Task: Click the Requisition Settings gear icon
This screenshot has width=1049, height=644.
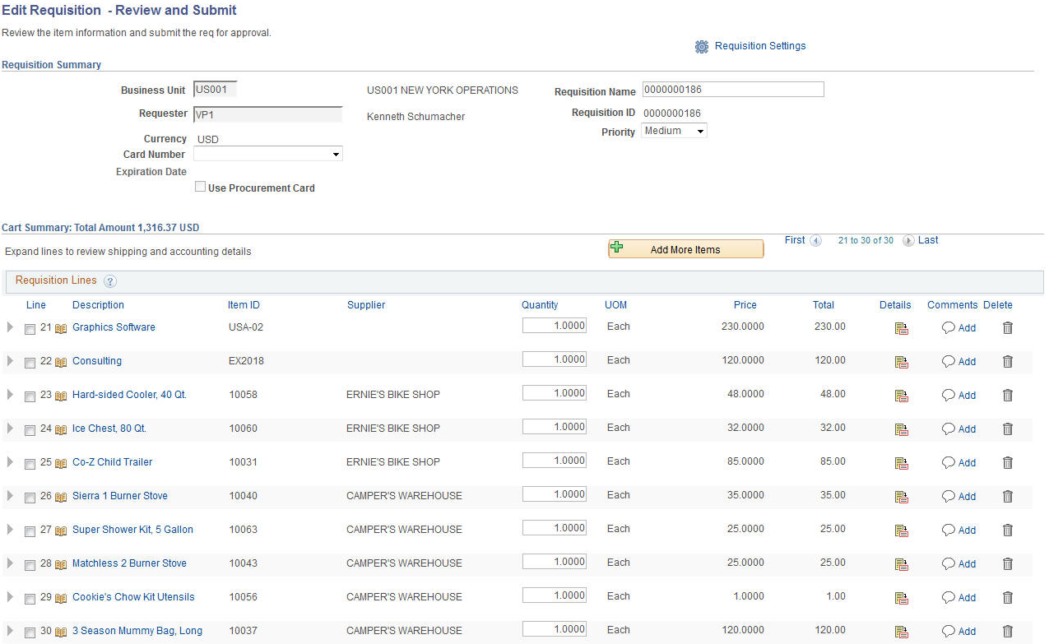Action: [x=702, y=47]
